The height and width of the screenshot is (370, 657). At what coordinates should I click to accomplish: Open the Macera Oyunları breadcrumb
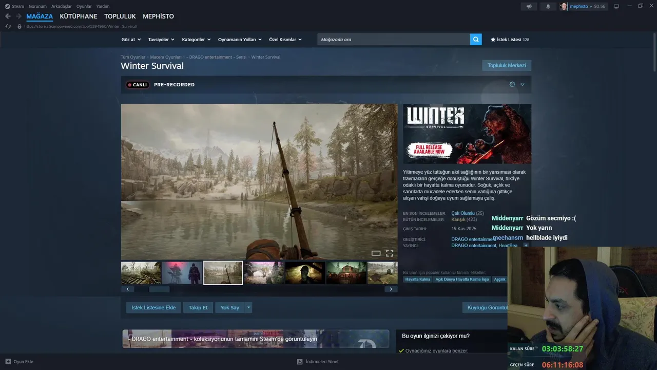tap(166, 57)
